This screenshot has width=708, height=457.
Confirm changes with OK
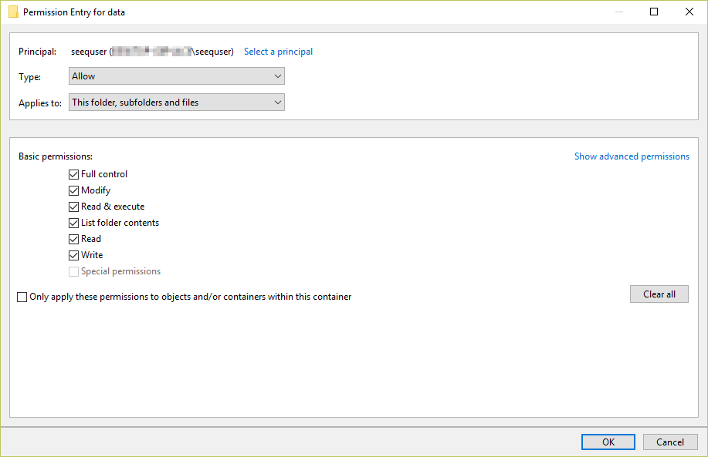pyautogui.click(x=608, y=442)
